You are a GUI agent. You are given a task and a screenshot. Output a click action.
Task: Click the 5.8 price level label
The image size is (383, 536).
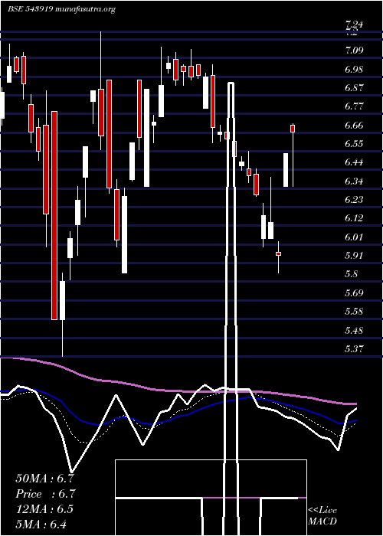coord(352,274)
